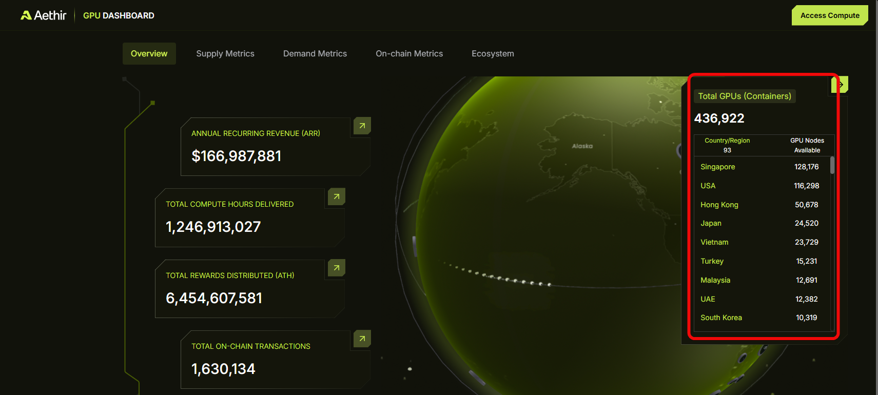Open Total Rewards Distributed arrow icon
Viewport: 878px width, 395px height.
pos(337,268)
